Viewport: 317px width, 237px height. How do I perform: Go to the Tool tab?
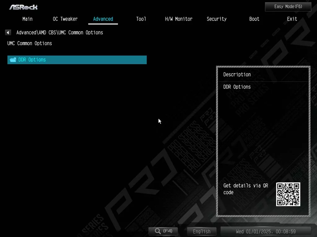point(141,19)
